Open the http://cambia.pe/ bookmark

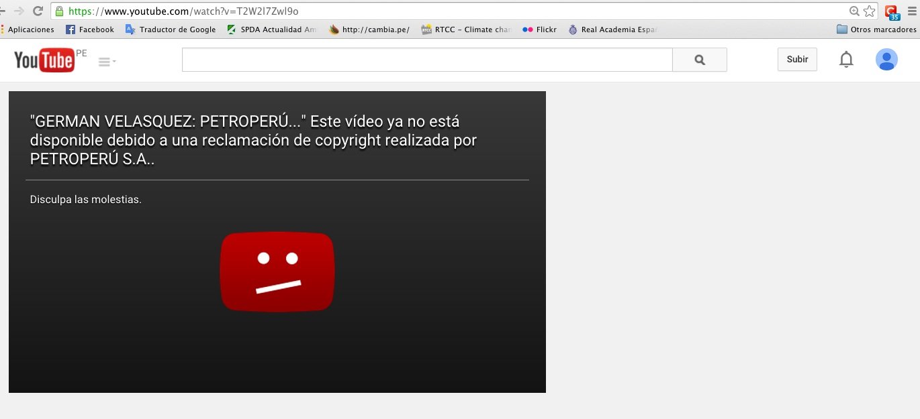tap(369, 29)
